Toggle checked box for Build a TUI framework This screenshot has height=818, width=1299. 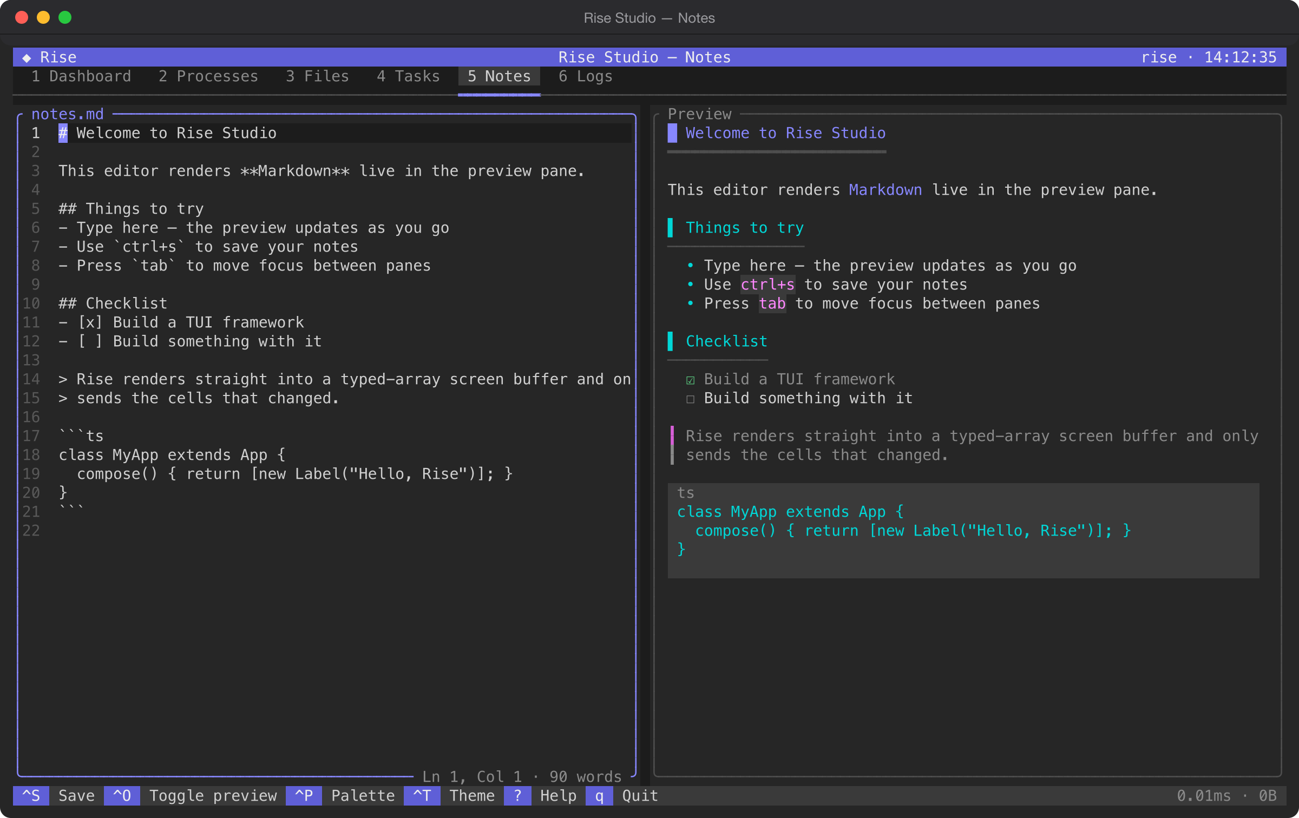(690, 380)
